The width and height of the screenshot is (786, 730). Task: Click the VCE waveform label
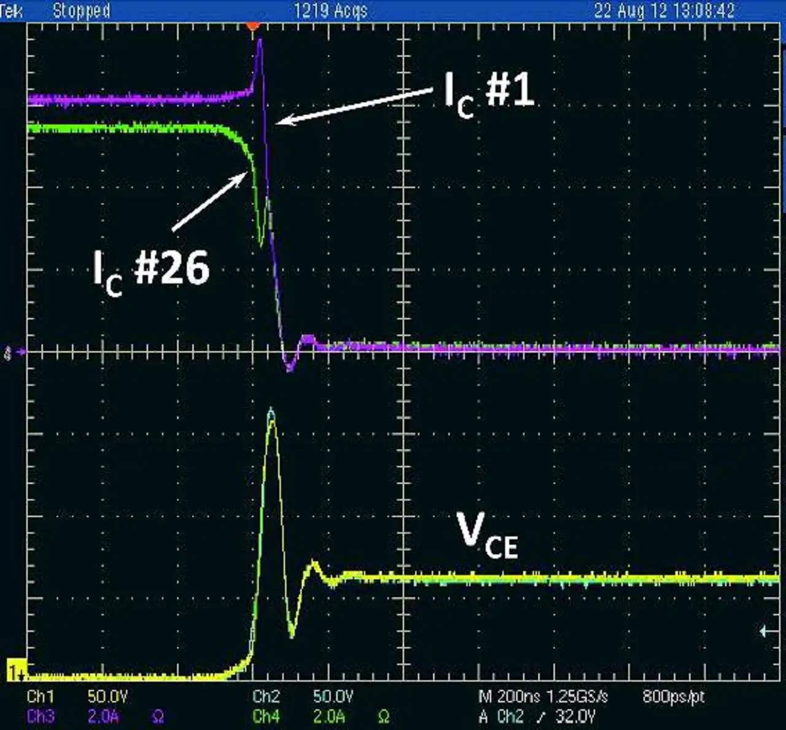click(x=488, y=535)
